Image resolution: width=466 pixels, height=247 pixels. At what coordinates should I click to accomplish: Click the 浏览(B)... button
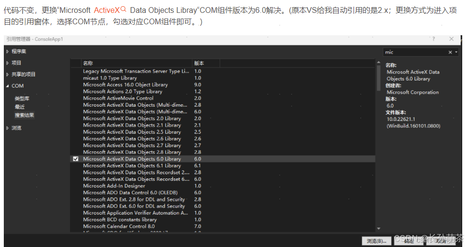[376, 241]
